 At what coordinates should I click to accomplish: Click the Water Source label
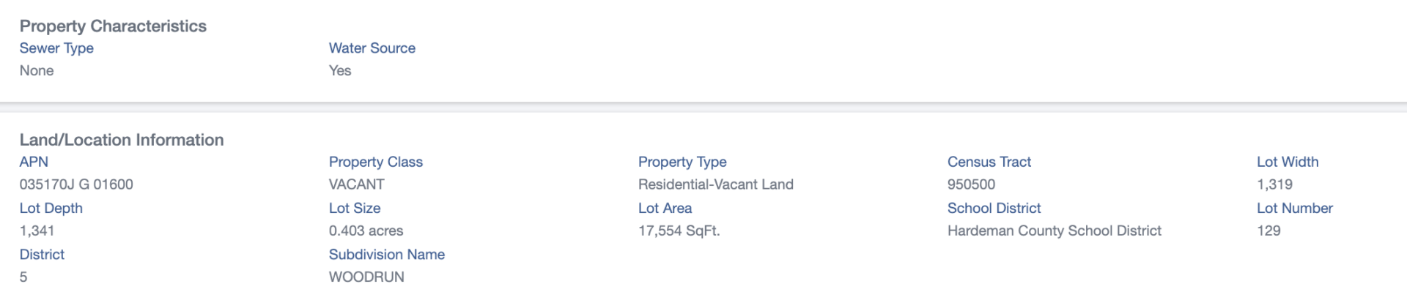[x=372, y=48]
